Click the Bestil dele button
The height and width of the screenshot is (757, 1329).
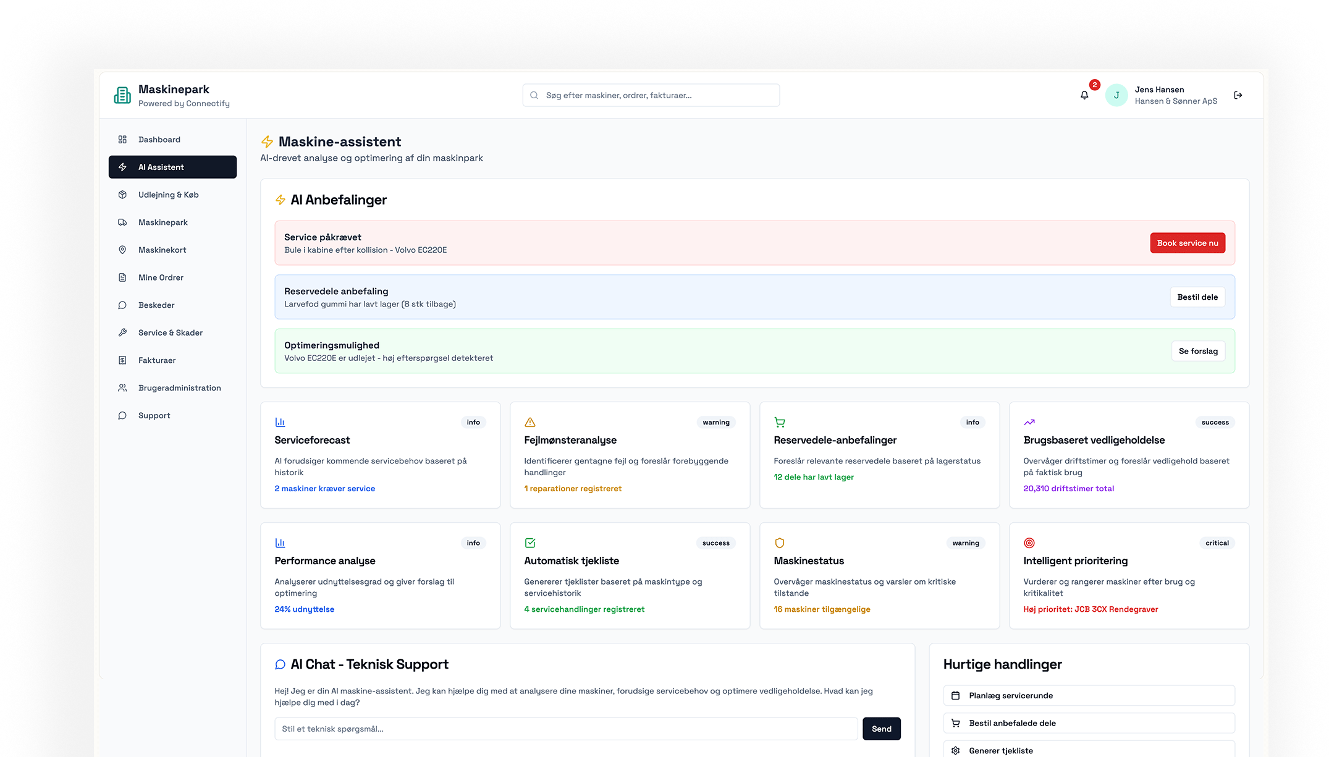click(1197, 297)
